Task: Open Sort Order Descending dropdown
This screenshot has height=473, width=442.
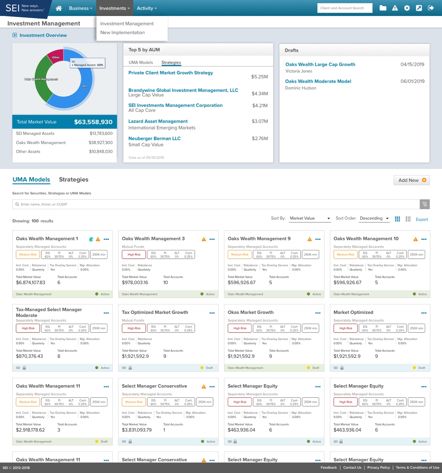Action: 374,218
